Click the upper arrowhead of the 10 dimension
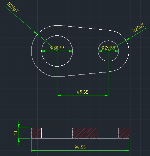 tap(19, 126)
